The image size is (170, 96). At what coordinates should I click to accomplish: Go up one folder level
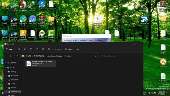18,56
